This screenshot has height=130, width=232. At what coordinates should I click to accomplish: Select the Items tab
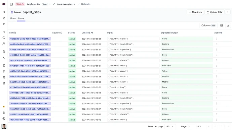21,18
